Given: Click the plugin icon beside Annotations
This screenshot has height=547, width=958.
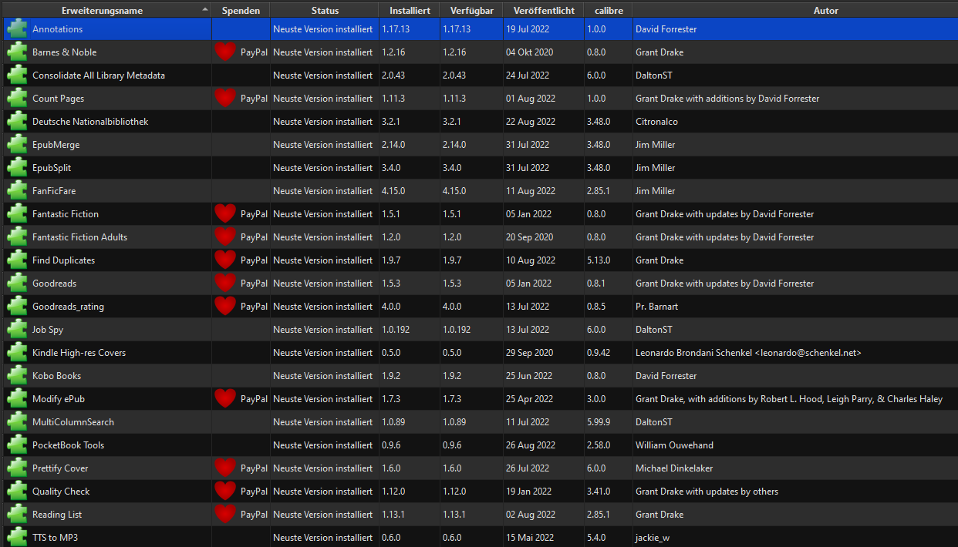Looking at the screenshot, I should 17,29.
